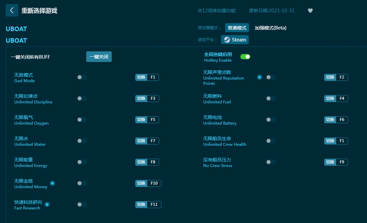Click the Steam platform icon
The width and height of the screenshot is (367, 223).
click(227, 40)
